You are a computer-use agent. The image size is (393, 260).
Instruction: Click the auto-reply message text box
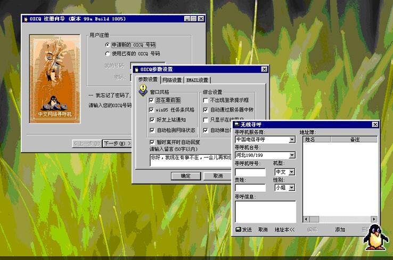click(191, 160)
